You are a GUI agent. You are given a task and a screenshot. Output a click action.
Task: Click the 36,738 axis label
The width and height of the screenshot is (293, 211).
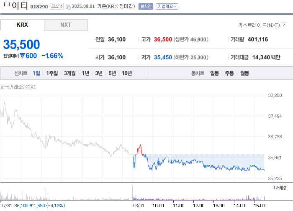coord(275,137)
